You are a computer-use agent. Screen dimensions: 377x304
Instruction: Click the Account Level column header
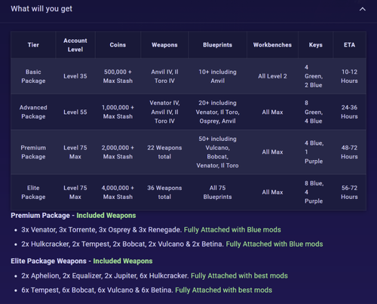click(x=75, y=45)
